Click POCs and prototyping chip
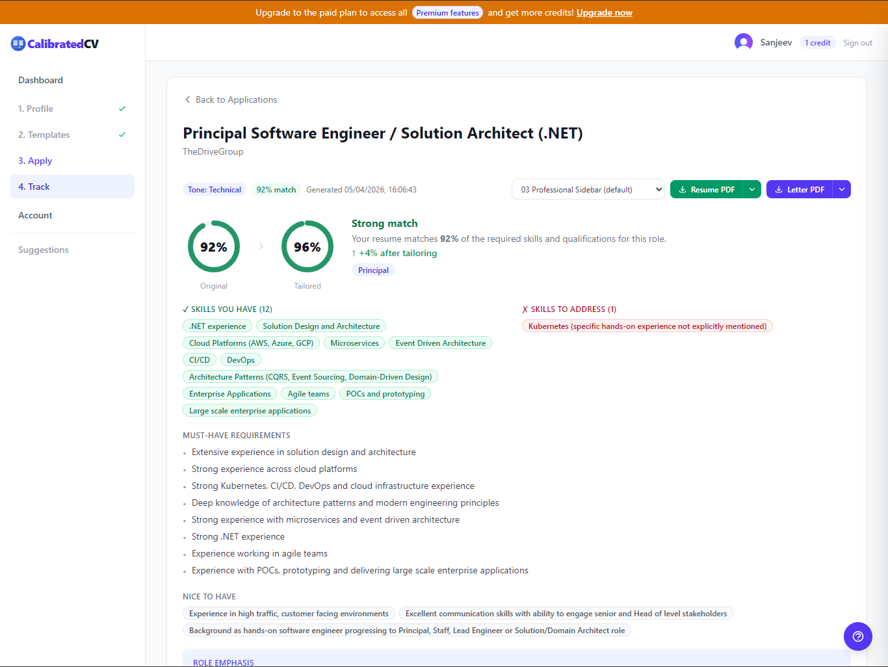 click(x=385, y=394)
